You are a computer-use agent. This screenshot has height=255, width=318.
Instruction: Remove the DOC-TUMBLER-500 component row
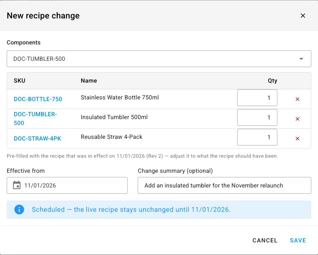pos(297,119)
